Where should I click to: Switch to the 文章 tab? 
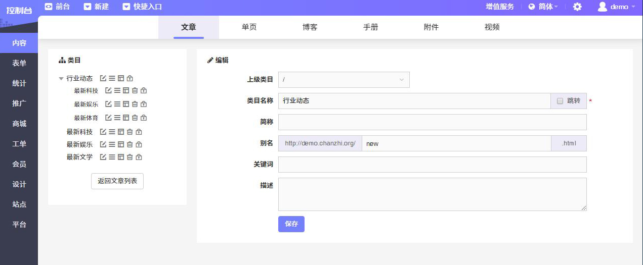point(189,27)
